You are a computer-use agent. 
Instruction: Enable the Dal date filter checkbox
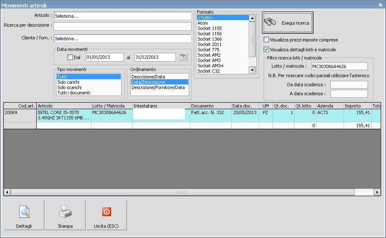coord(70,57)
